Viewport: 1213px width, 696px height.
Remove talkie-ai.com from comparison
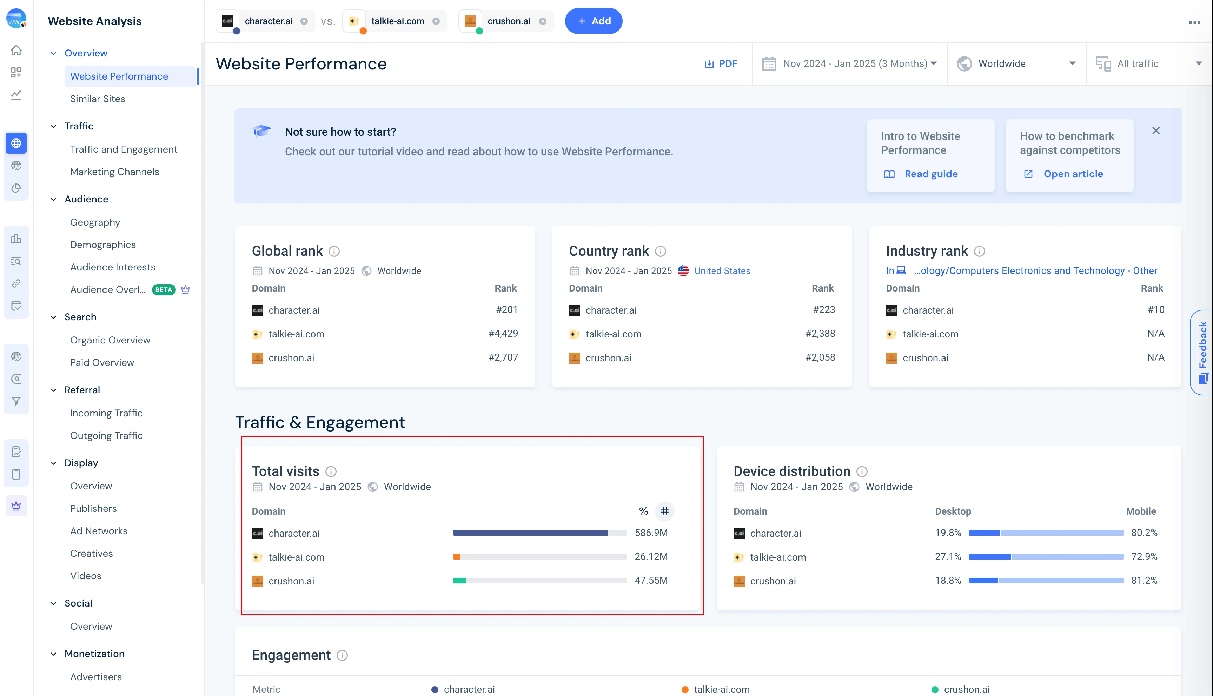click(x=436, y=21)
